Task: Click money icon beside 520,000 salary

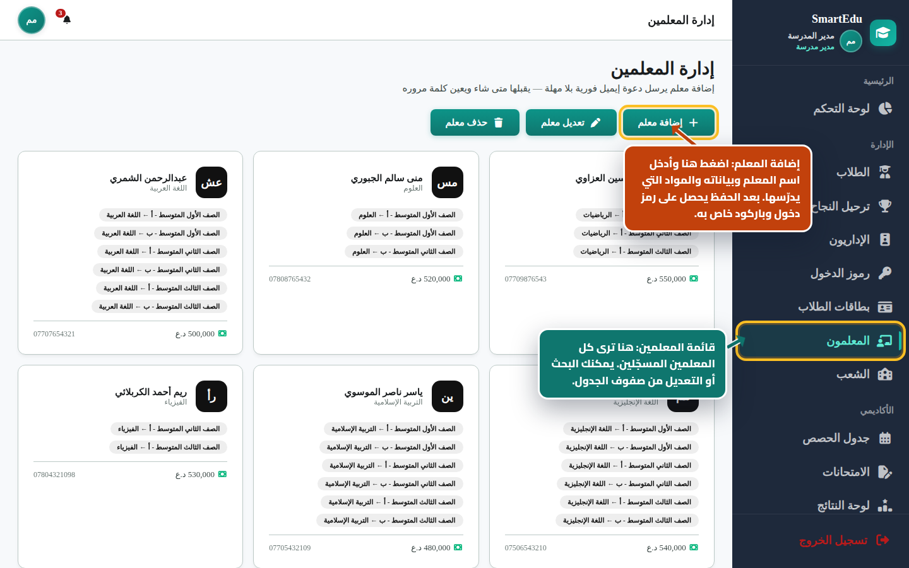Action: (458, 278)
